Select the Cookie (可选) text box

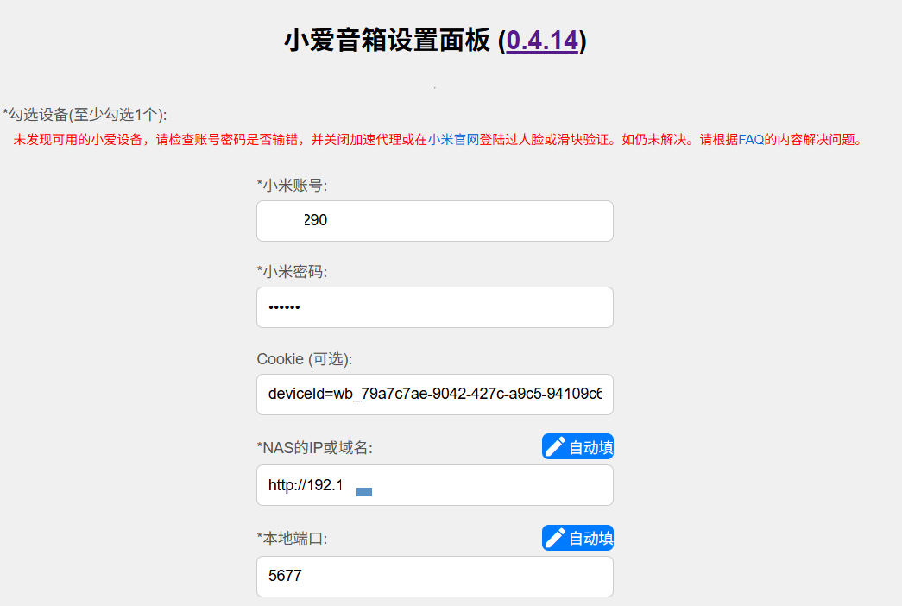(x=434, y=395)
